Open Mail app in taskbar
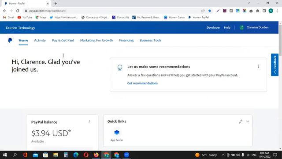282x159 pixels. [35, 155]
